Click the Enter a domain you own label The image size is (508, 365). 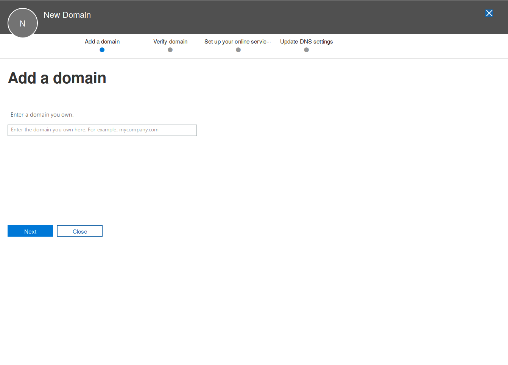(x=42, y=115)
